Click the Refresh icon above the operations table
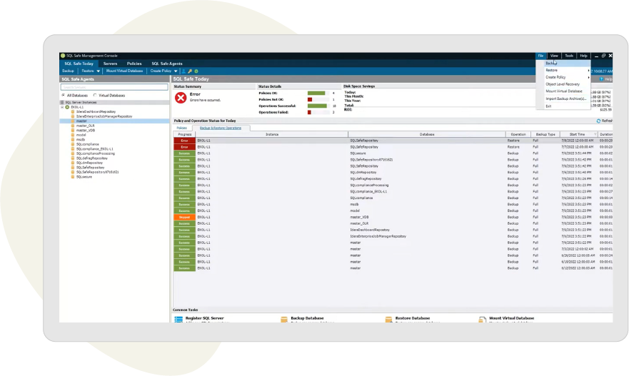Viewport: 629px width, 376px height. point(598,121)
